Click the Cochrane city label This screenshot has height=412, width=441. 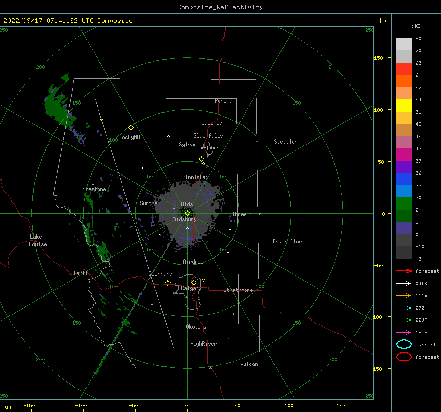click(160, 274)
